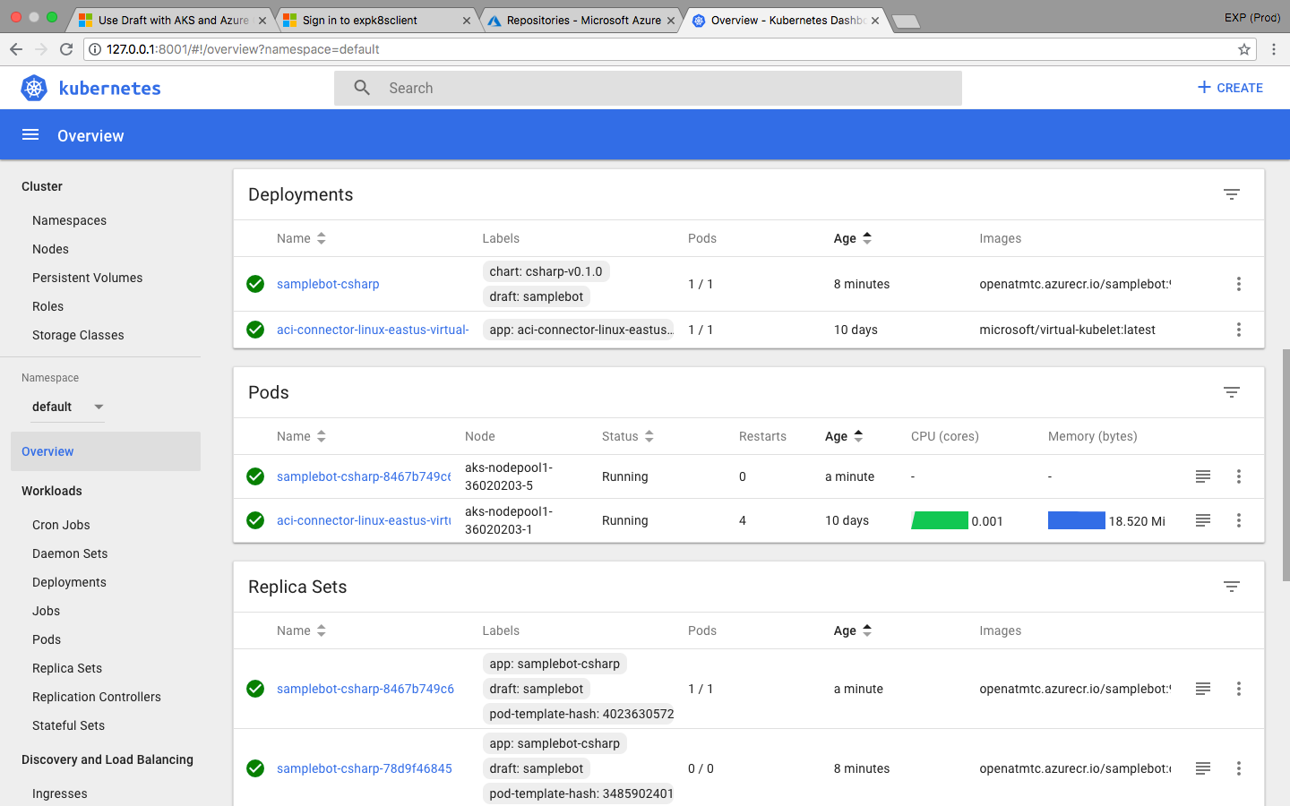Switch to Use Draft with AKS tab

point(172,20)
